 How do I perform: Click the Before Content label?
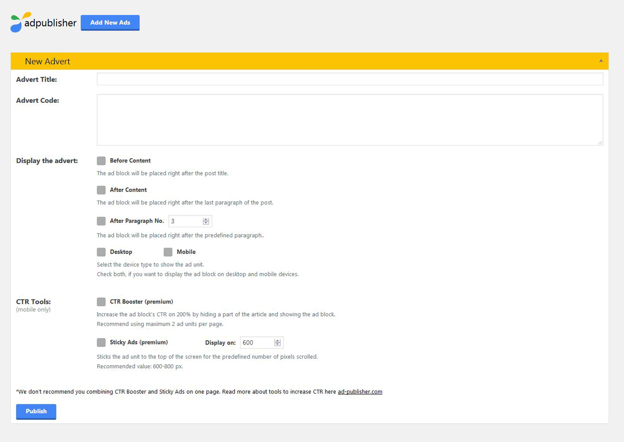pyautogui.click(x=130, y=161)
